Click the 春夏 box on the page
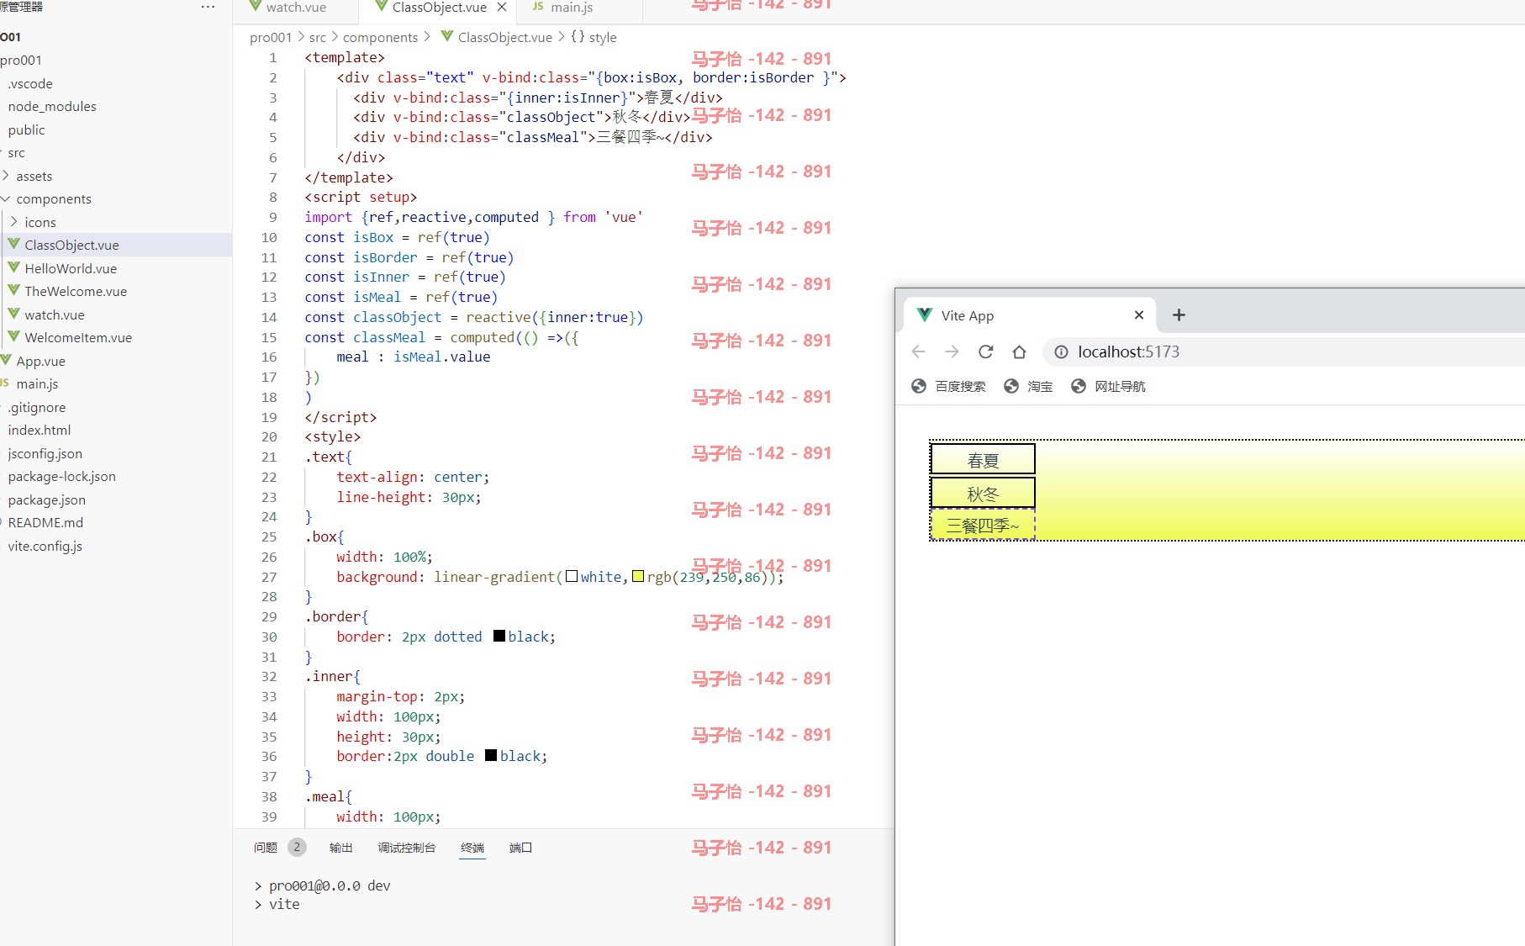The width and height of the screenshot is (1525, 946). pos(983,460)
